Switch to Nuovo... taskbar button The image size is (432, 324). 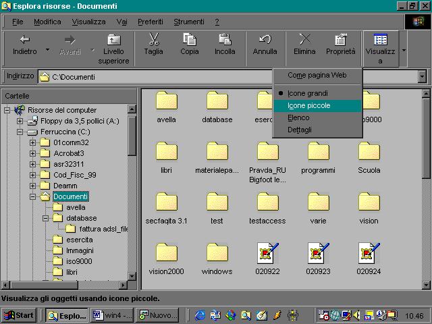tap(157, 315)
